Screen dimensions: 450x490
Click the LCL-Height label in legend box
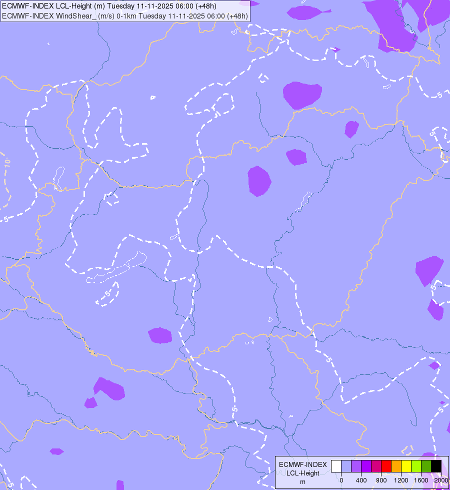point(302,473)
